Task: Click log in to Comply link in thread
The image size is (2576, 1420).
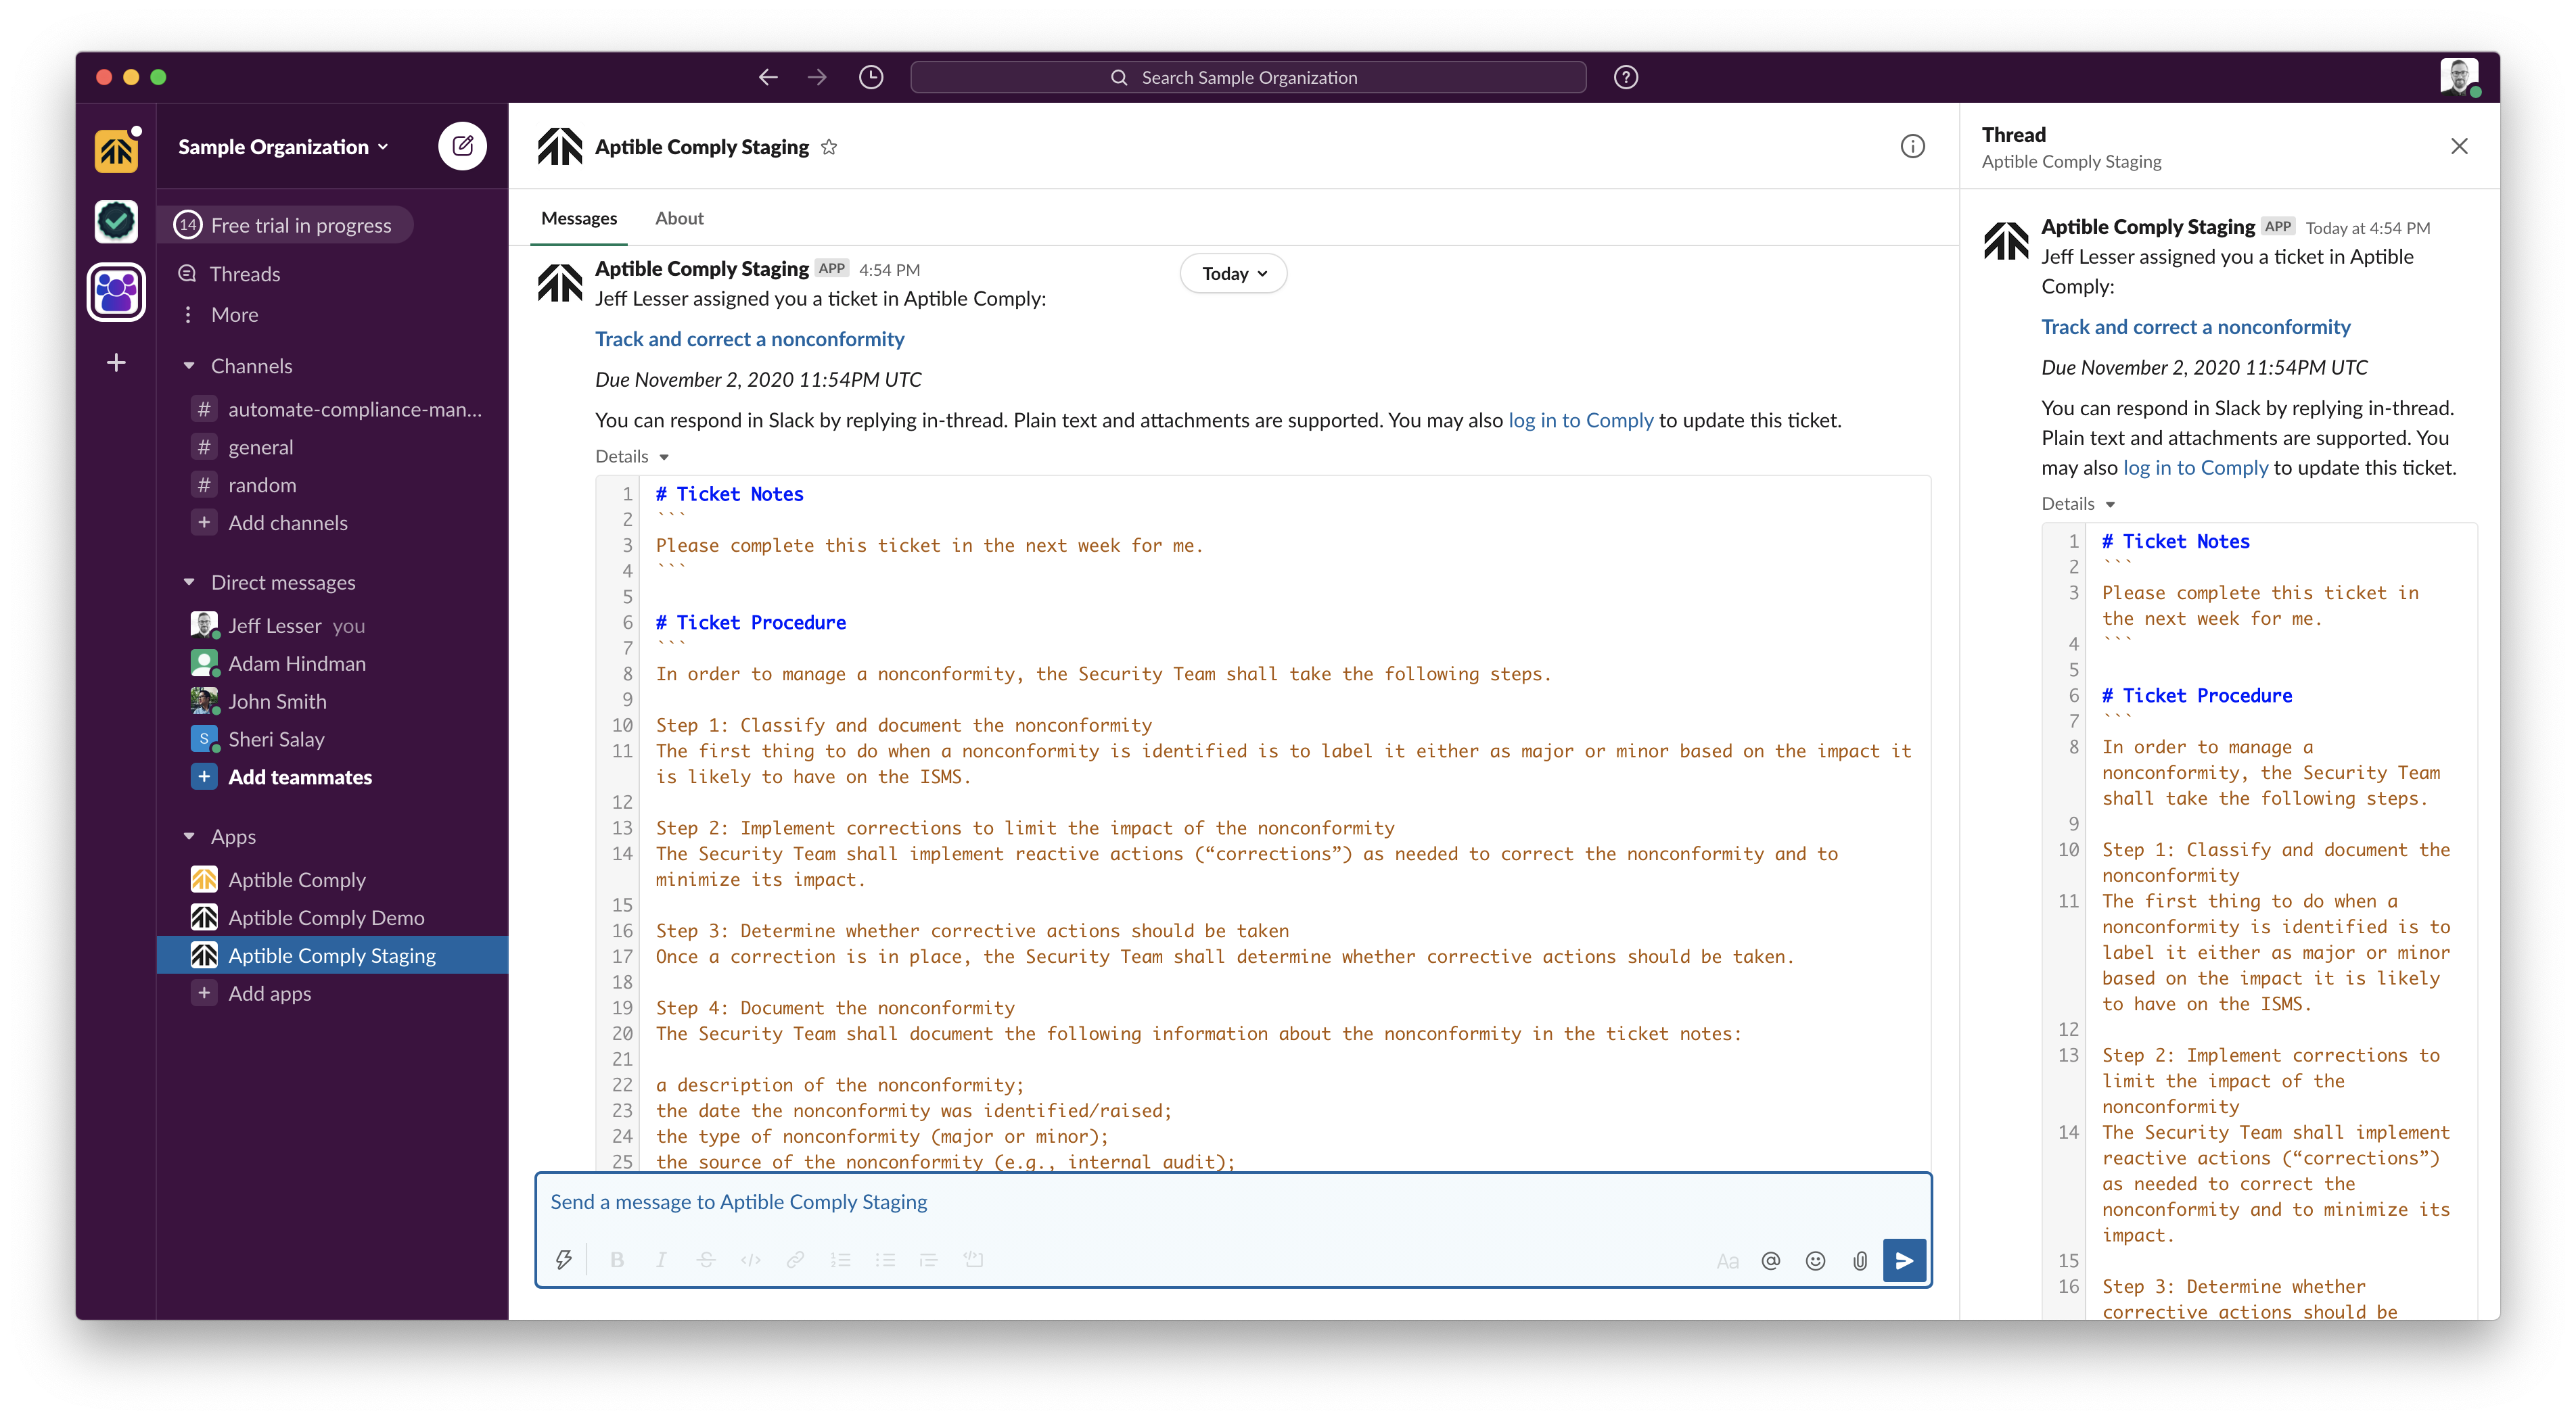Action: pos(2195,468)
